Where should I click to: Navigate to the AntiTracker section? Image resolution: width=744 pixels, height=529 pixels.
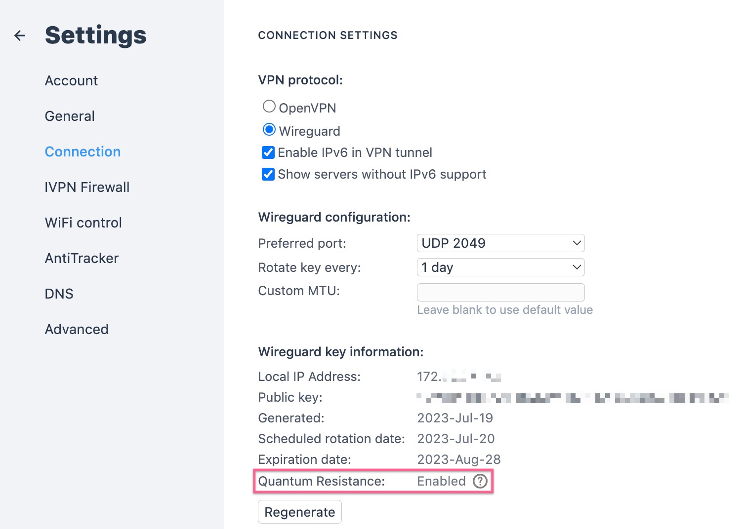pyautogui.click(x=82, y=258)
